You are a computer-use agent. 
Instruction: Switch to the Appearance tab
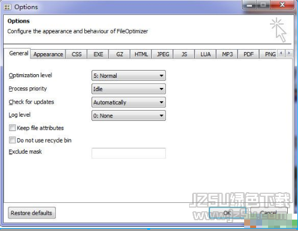48,54
